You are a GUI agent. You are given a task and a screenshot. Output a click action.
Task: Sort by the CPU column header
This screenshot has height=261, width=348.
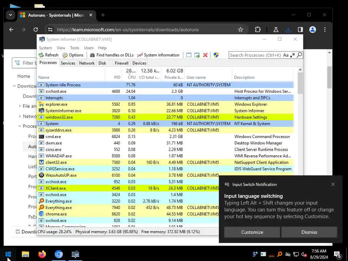click(132, 77)
